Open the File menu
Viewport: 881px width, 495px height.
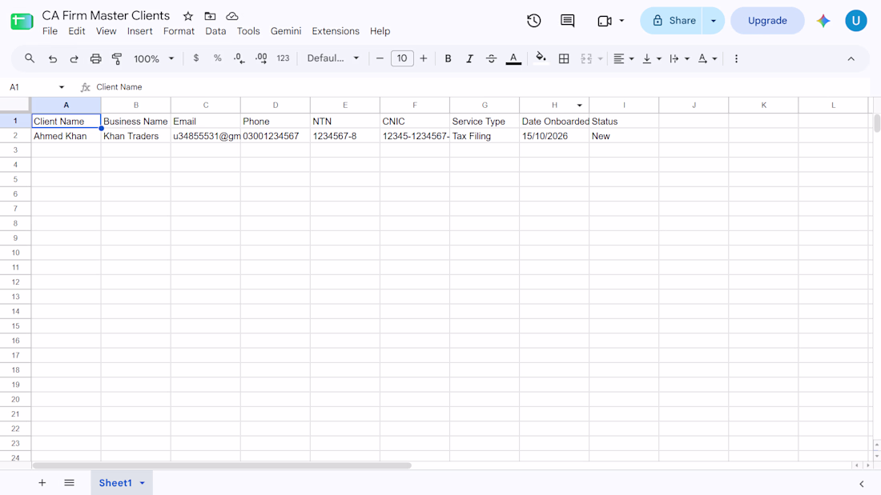50,31
